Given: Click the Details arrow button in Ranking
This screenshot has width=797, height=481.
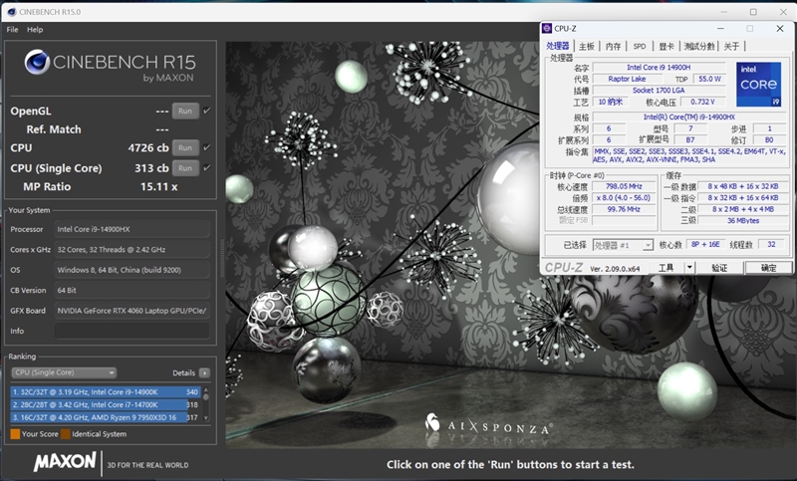Looking at the screenshot, I should (x=204, y=372).
